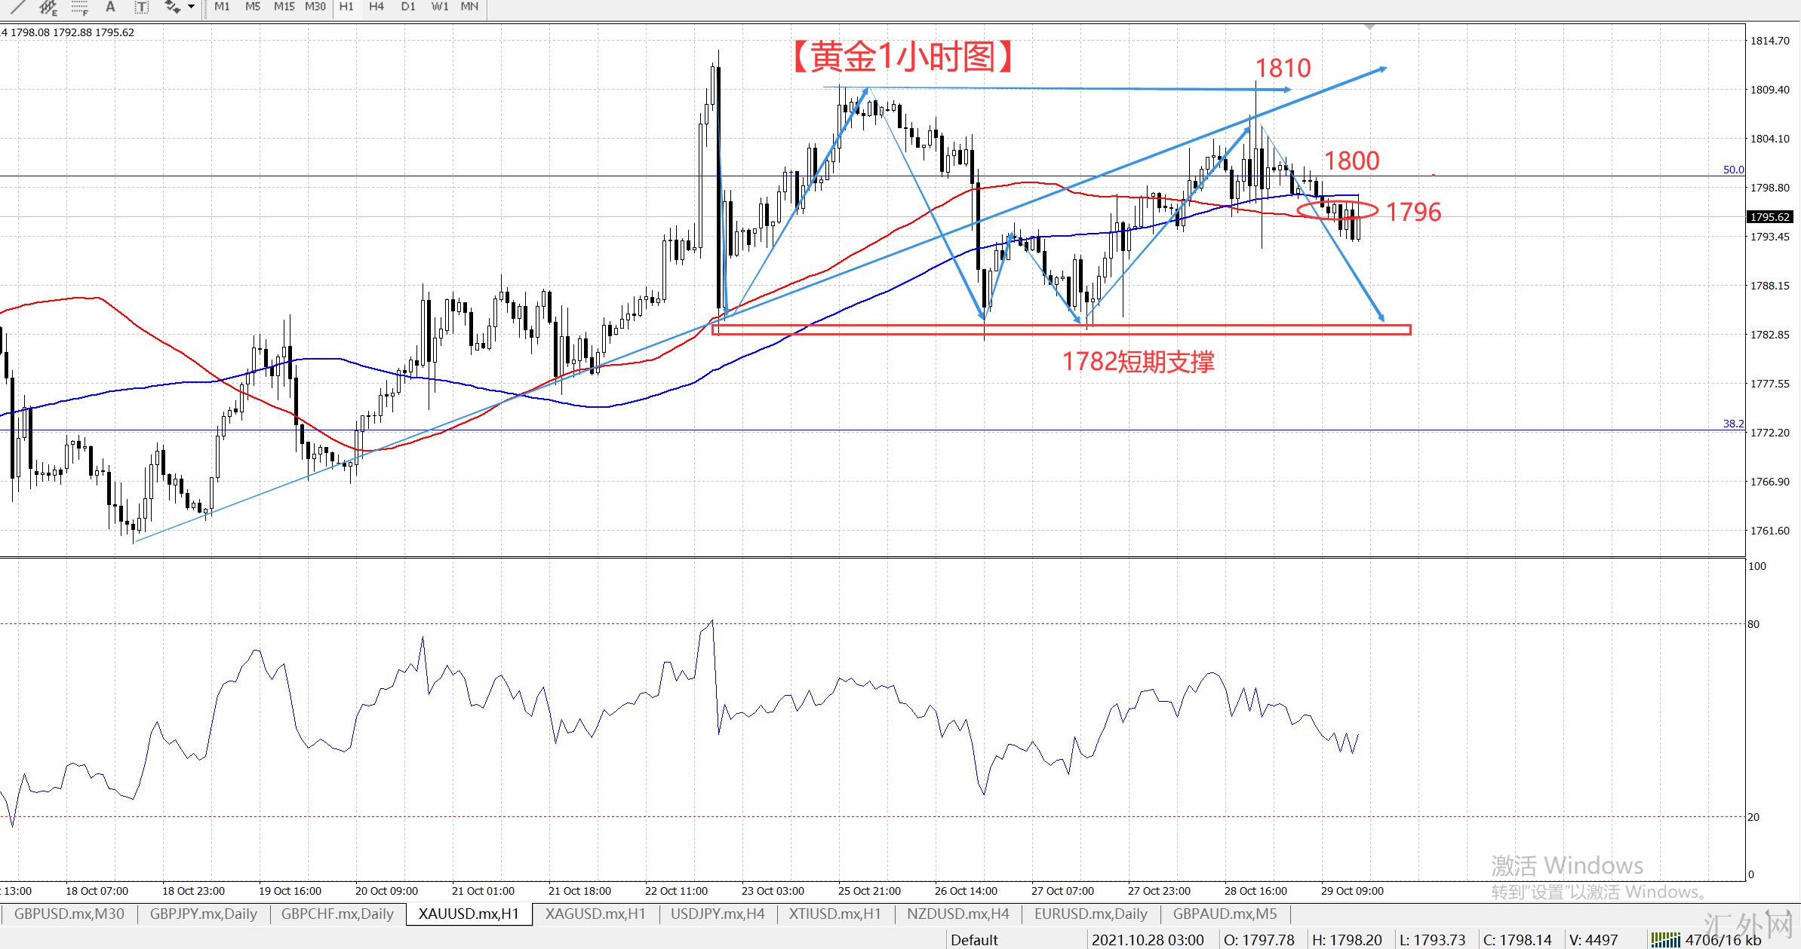
Task: Click the 1795.62 current price label
Action: coord(1769,217)
